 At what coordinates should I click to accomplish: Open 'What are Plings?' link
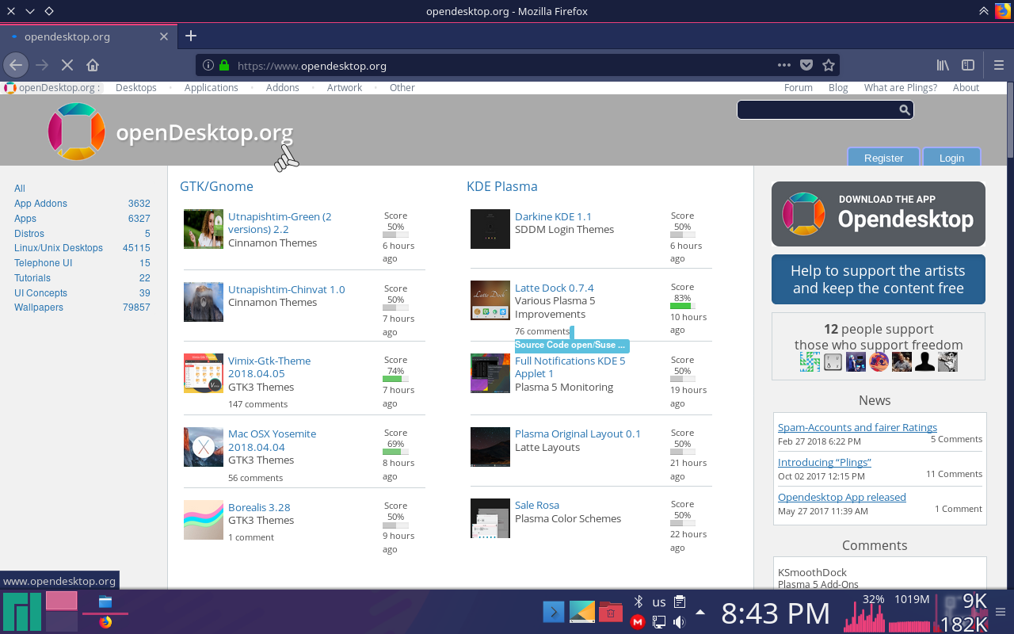pyautogui.click(x=901, y=88)
